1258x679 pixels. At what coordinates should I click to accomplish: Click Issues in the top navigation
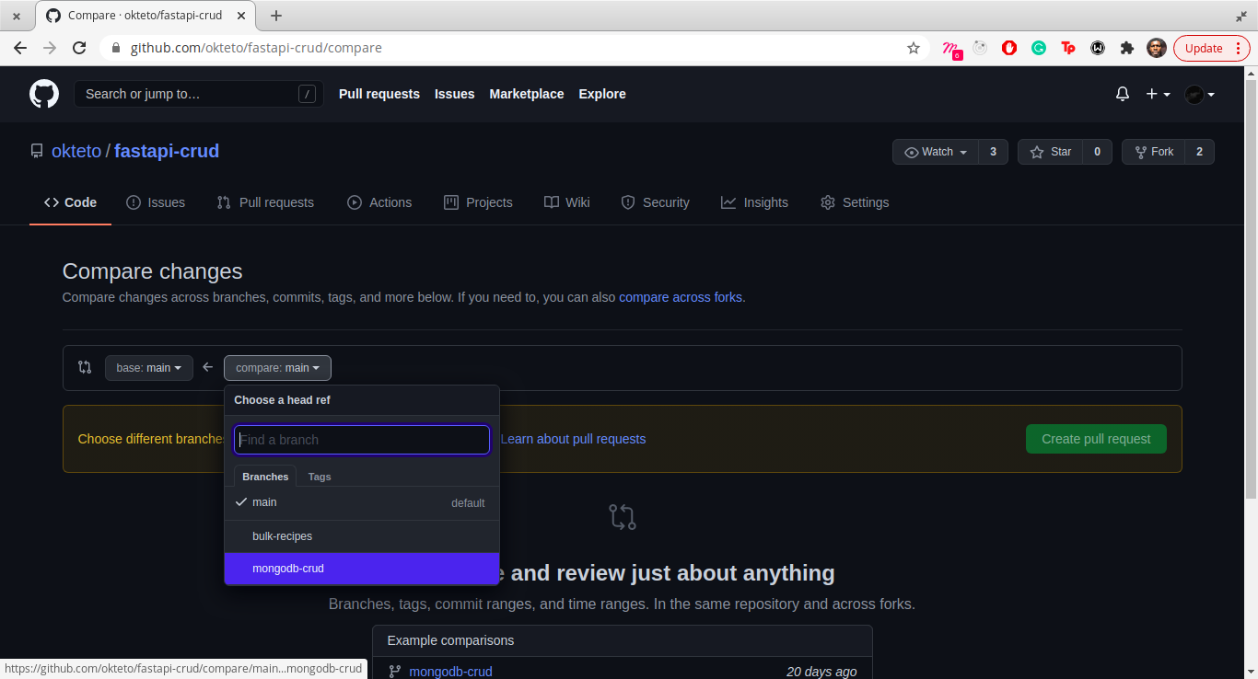(455, 94)
